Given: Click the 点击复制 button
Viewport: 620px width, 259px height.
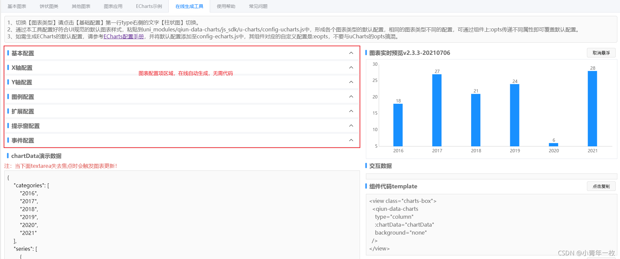Looking at the screenshot, I should 601,186.
